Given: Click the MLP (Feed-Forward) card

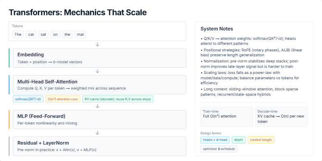Looking at the screenshot, I should 99,120.
